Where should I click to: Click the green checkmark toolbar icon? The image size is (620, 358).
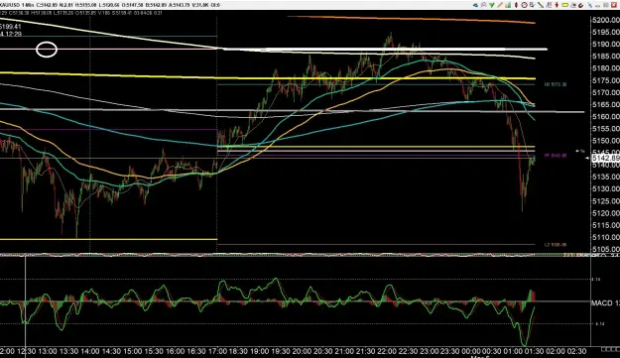point(491,5)
